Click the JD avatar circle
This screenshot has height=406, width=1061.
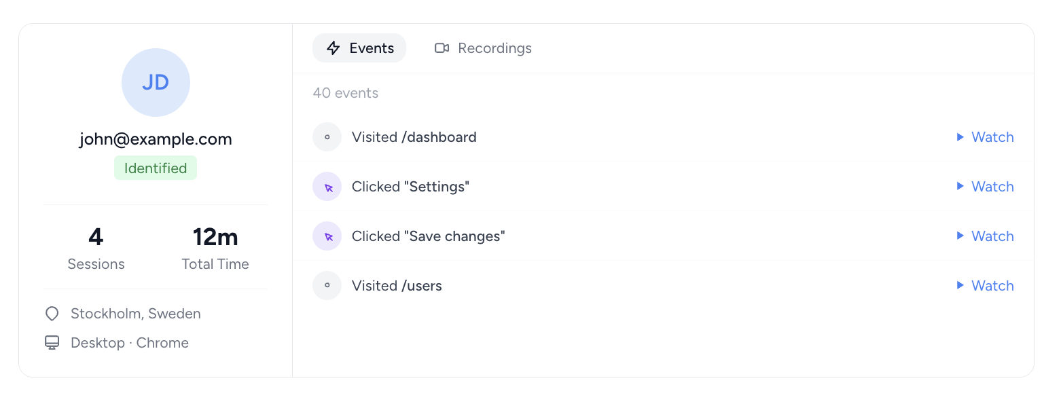156,83
